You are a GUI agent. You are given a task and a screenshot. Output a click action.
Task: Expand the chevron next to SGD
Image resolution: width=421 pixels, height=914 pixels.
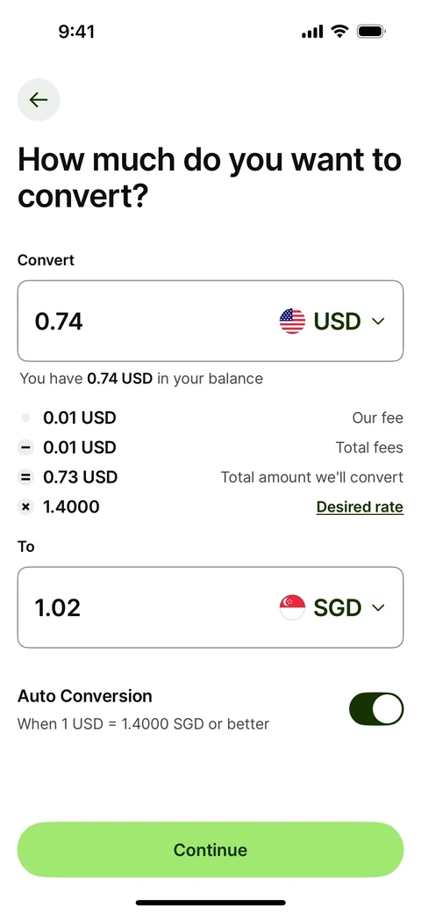[x=379, y=607]
